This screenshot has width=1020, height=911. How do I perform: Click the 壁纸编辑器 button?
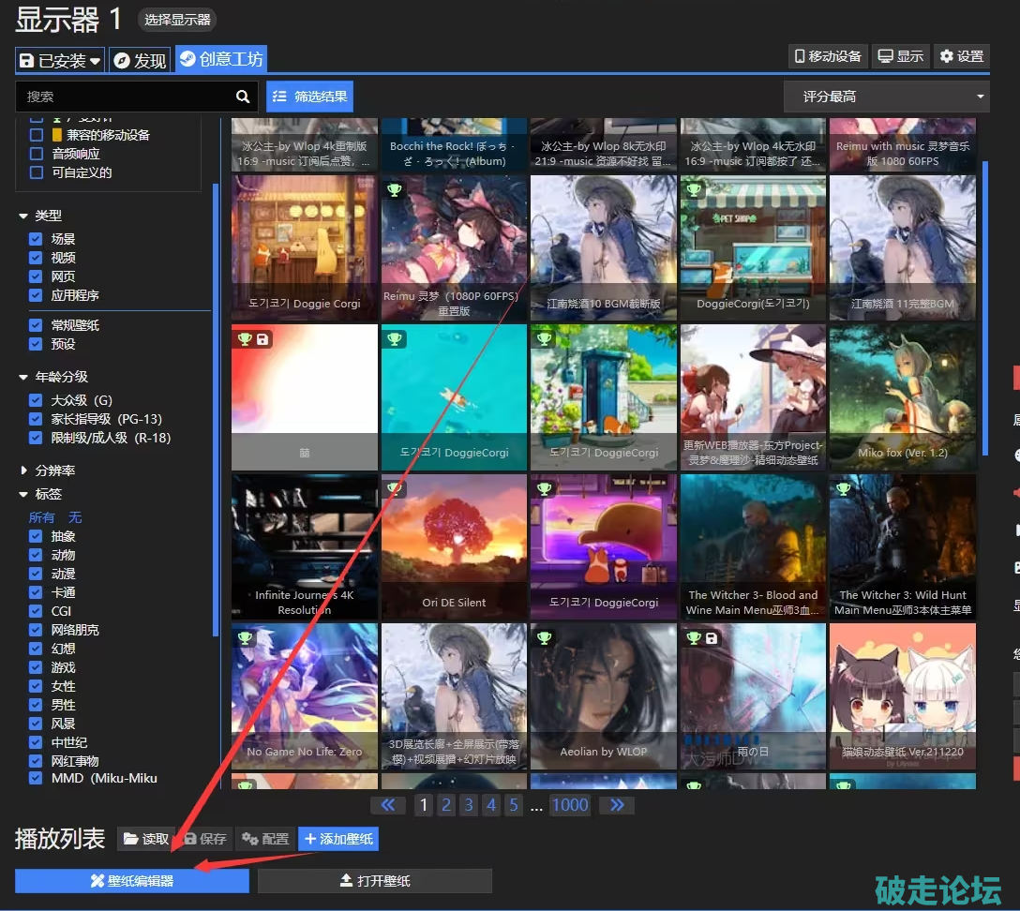132,881
